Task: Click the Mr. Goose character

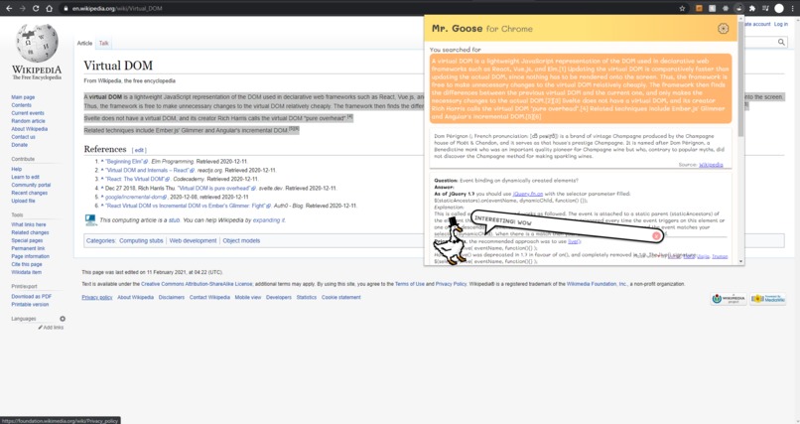Action: point(452,241)
